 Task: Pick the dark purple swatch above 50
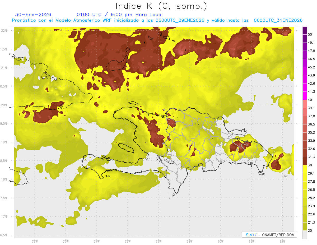point(305,30)
